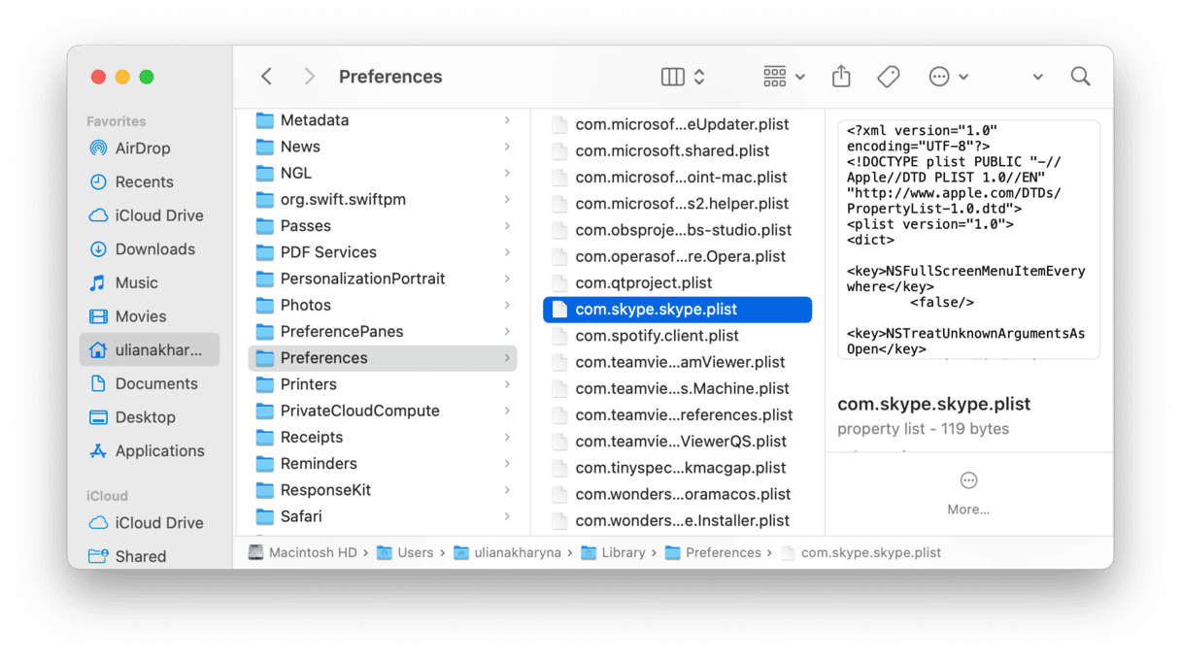The height and width of the screenshot is (658, 1181).
Task: Open Applications from the sidebar
Action: pos(159,451)
